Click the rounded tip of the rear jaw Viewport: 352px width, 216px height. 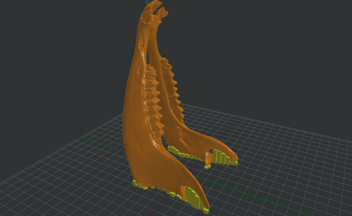(235, 159)
